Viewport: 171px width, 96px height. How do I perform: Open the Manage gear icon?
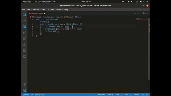(24, 90)
